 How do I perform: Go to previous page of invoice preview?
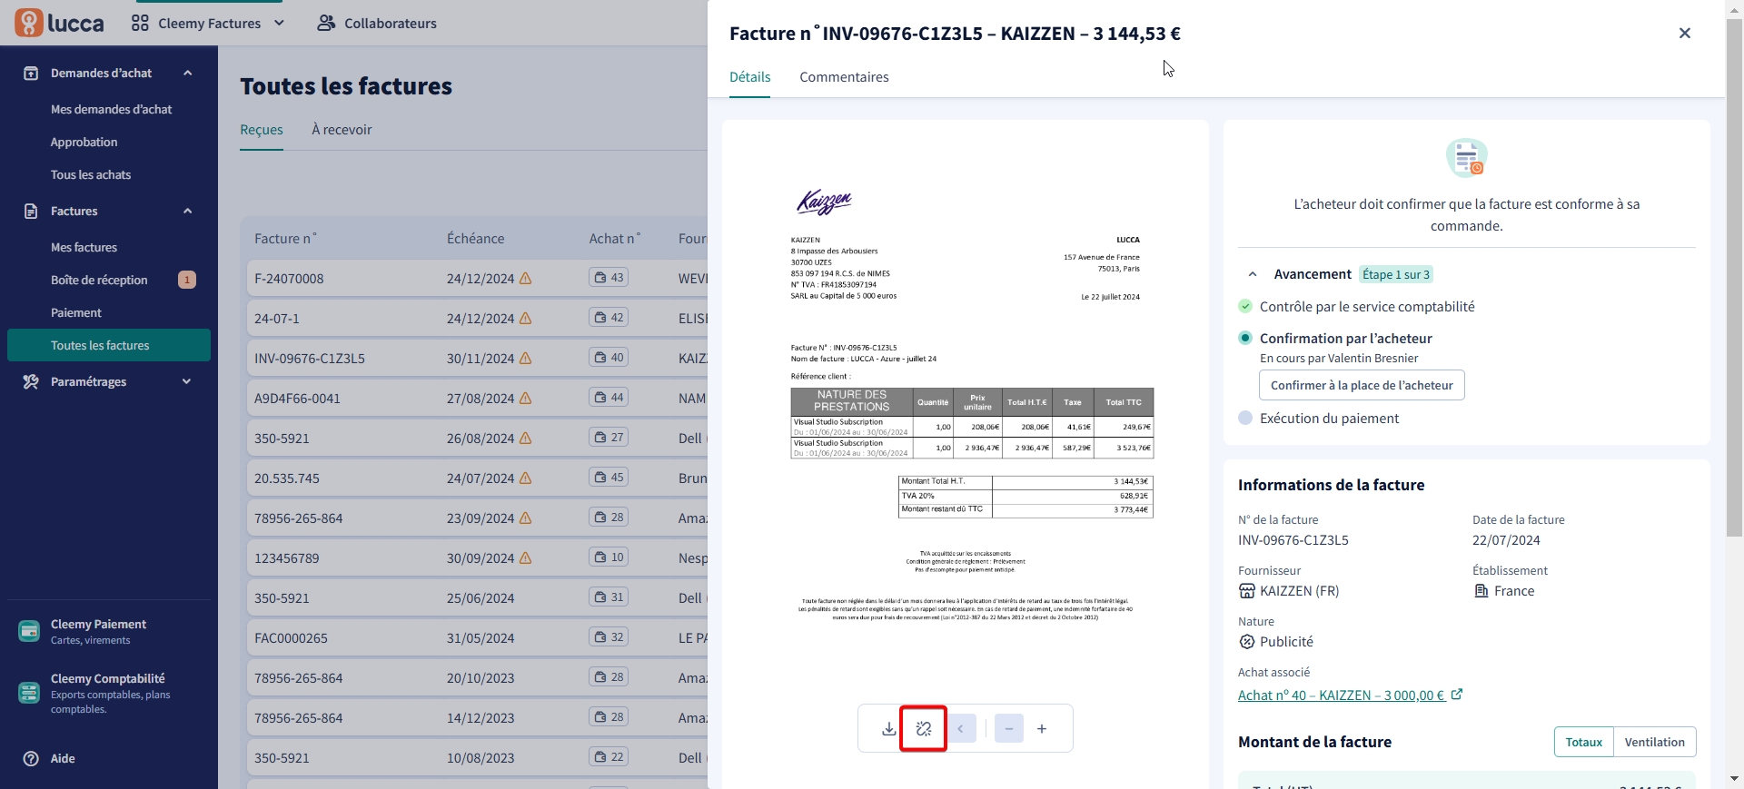pyautogui.click(x=961, y=728)
